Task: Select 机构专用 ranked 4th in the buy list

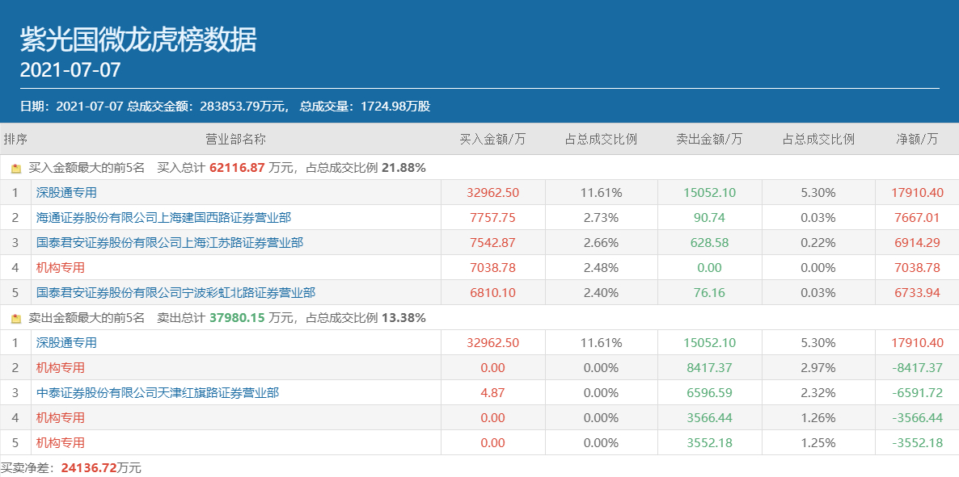Action: [x=61, y=268]
